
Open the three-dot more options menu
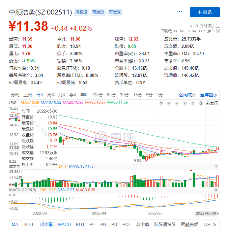(180, 12)
